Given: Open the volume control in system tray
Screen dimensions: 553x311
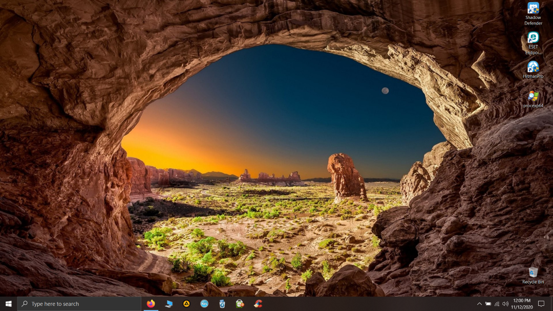Looking at the screenshot, I should point(505,304).
